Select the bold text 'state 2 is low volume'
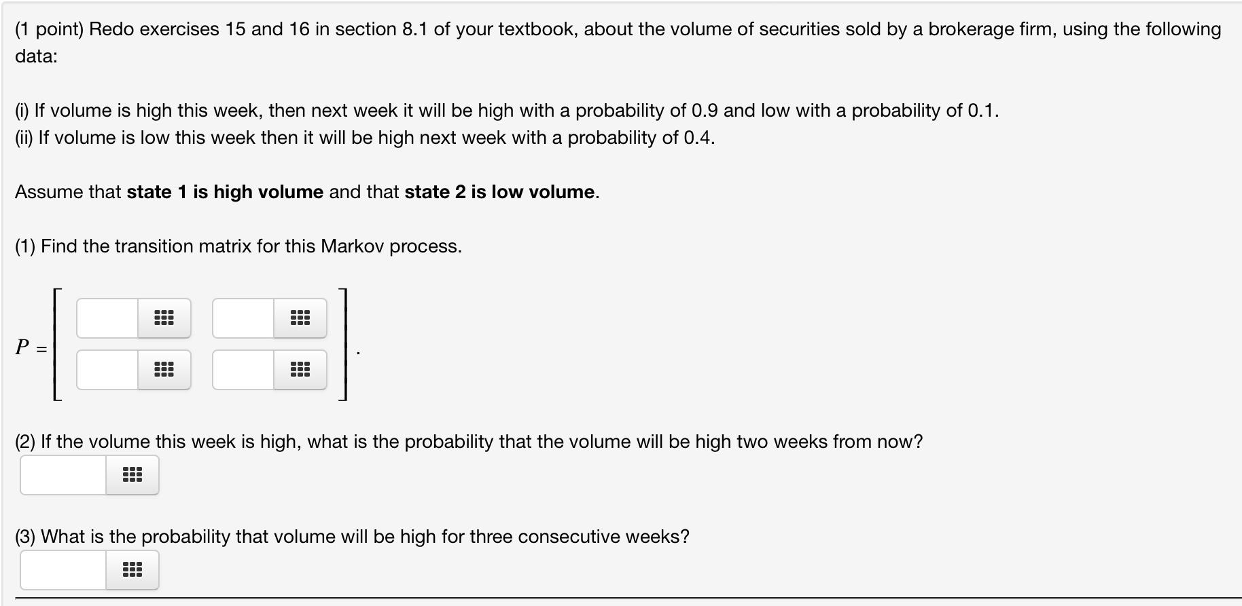Viewport: 1242px width, 606px height. [499, 192]
